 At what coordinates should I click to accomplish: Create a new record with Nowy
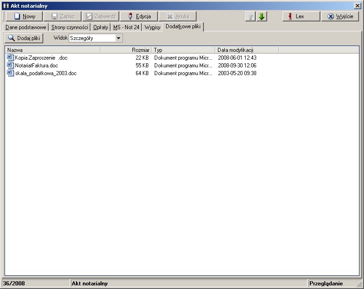(x=24, y=16)
